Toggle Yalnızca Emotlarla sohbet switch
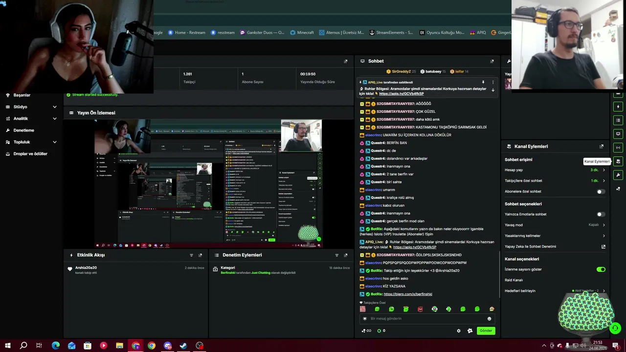626x352 pixels. pos(601,214)
